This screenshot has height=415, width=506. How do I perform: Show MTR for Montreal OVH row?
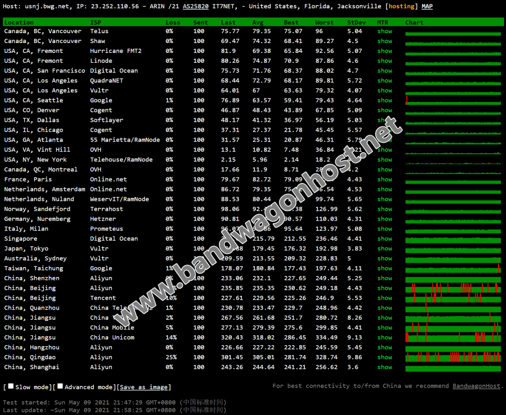point(384,170)
